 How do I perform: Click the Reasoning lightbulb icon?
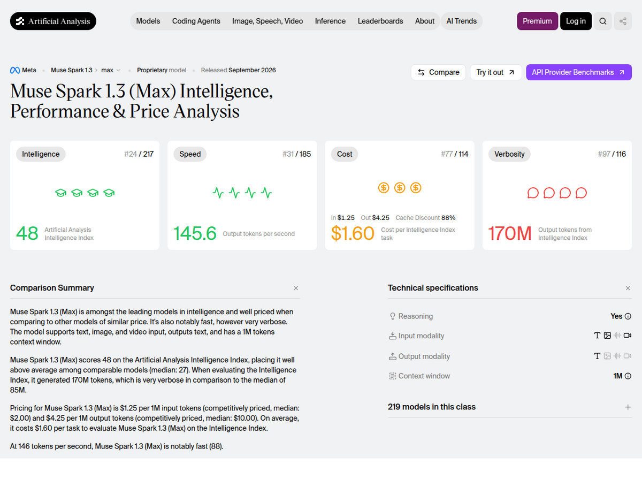click(x=393, y=316)
